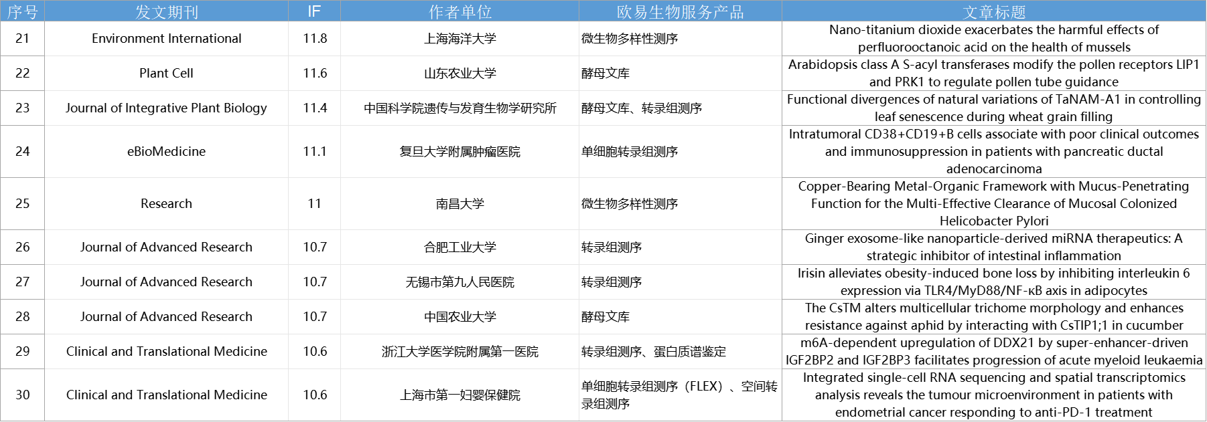
Task: Click the Arabidopsis class A S-acyl transferases title
Action: (x=994, y=74)
